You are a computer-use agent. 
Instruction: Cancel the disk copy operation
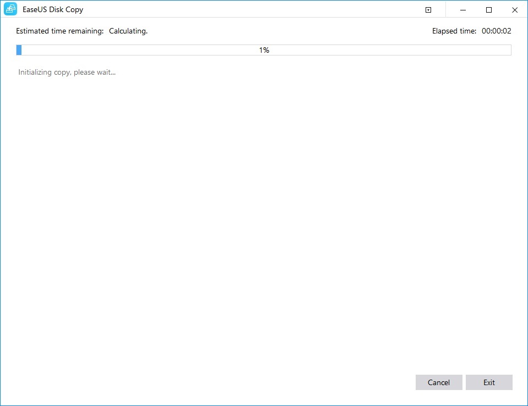click(439, 382)
